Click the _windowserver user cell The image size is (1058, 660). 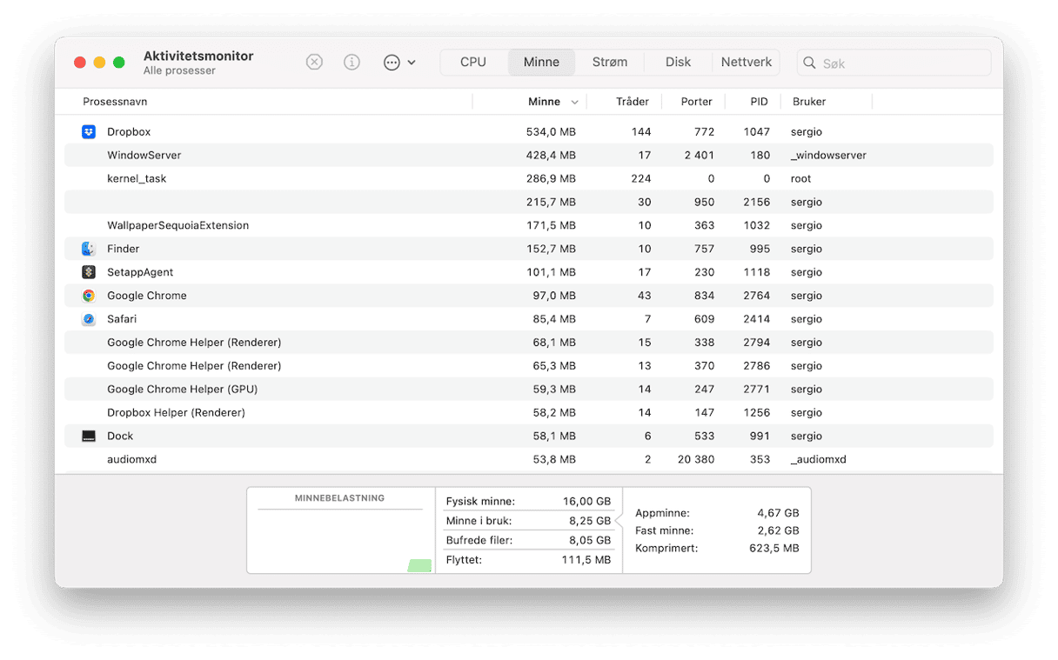[828, 156]
